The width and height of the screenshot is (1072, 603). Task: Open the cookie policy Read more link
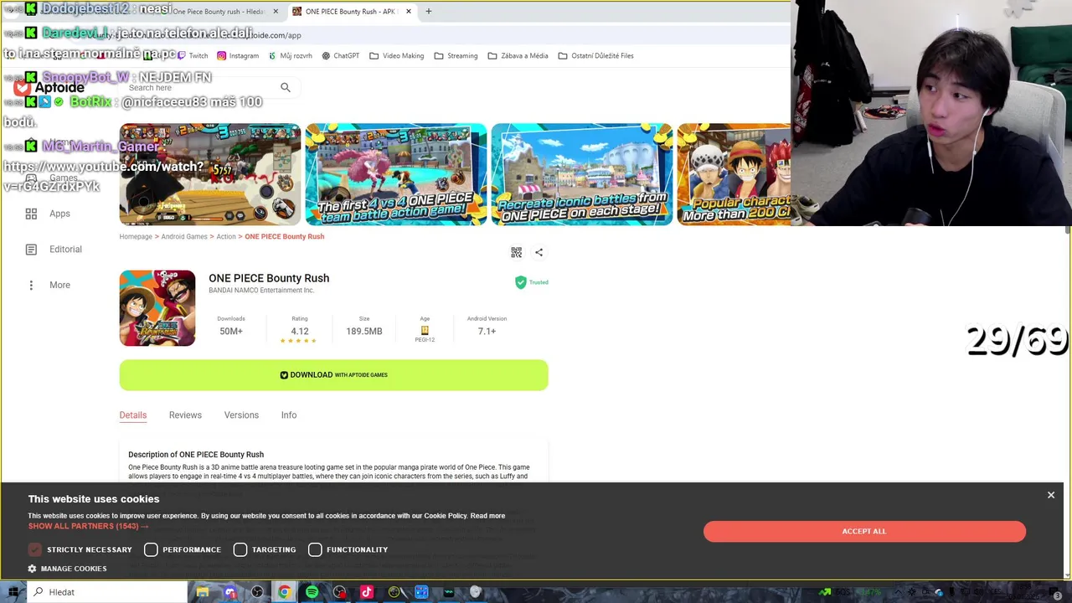pyautogui.click(x=487, y=516)
